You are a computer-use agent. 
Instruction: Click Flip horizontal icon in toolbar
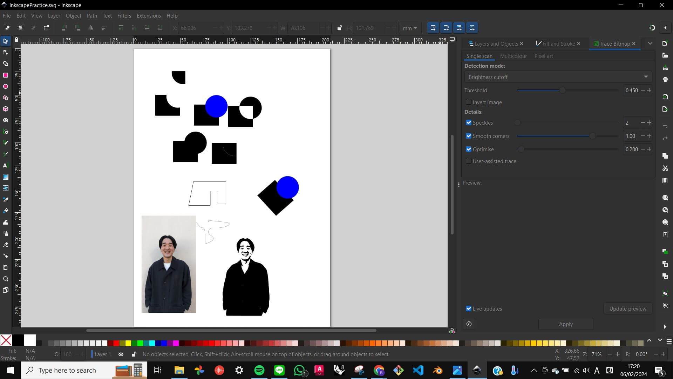[x=90, y=28]
